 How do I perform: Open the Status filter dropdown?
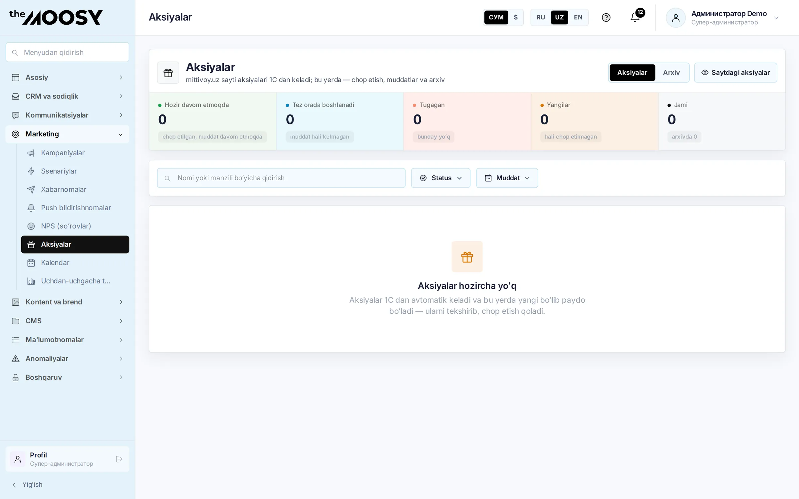(440, 178)
